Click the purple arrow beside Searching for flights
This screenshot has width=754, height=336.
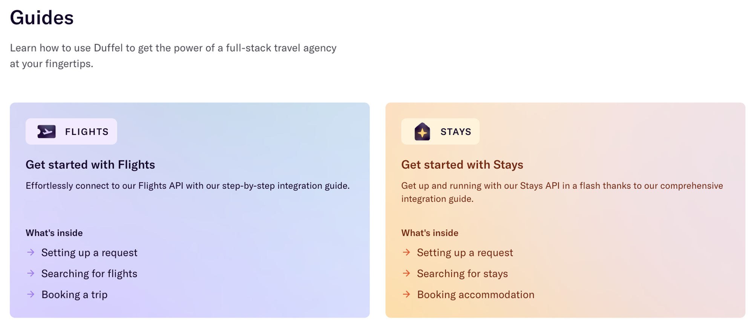31,273
